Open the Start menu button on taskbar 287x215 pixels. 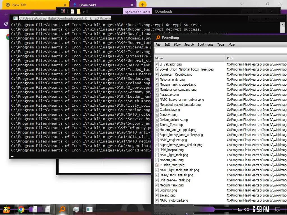[7, 209]
